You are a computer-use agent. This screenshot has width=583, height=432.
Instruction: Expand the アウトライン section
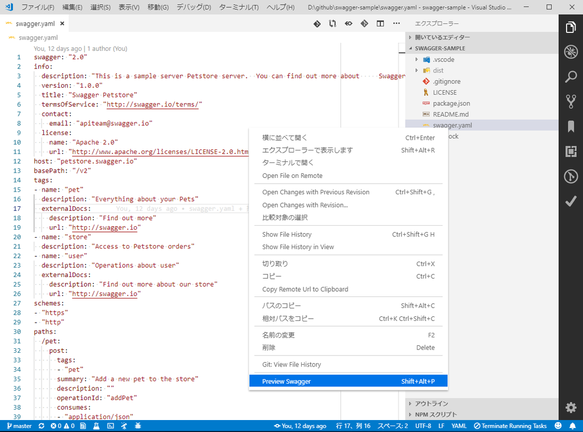coord(482,404)
